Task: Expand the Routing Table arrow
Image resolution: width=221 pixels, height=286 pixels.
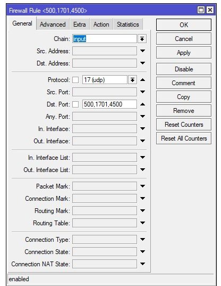Action: click(142, 223)
